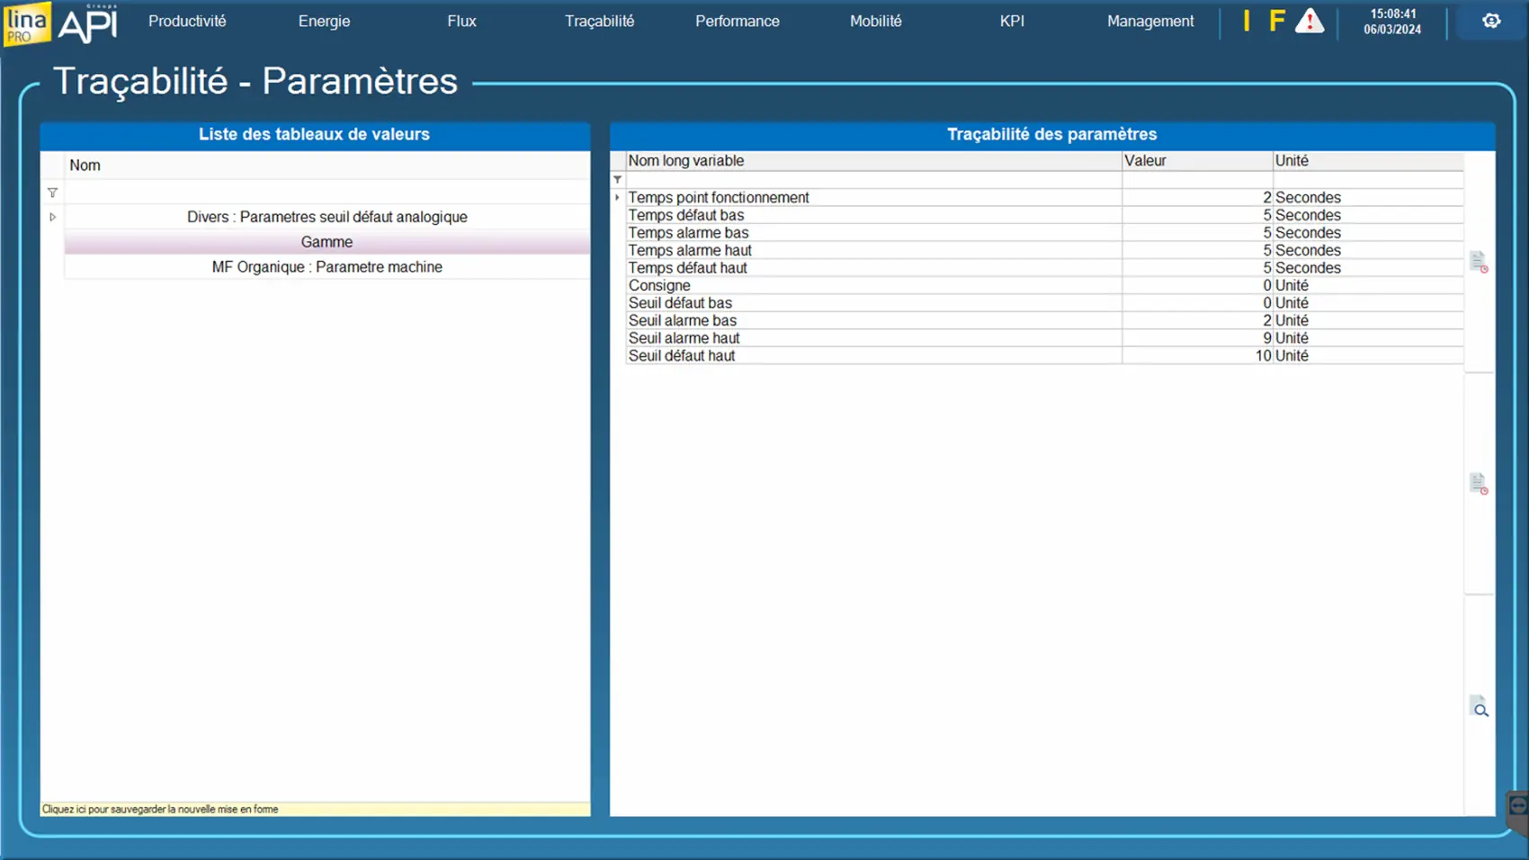The image size is (1529, 860).
Task: Click the Lina PRO API logo
Action: click(61, 23)
